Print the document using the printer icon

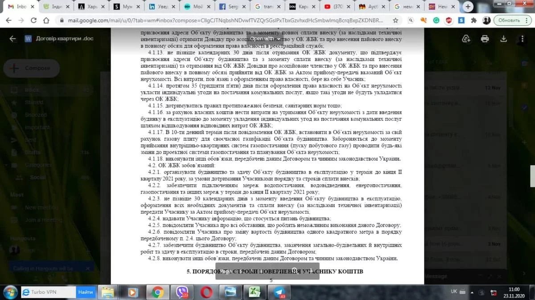click(x=485, y=39)
